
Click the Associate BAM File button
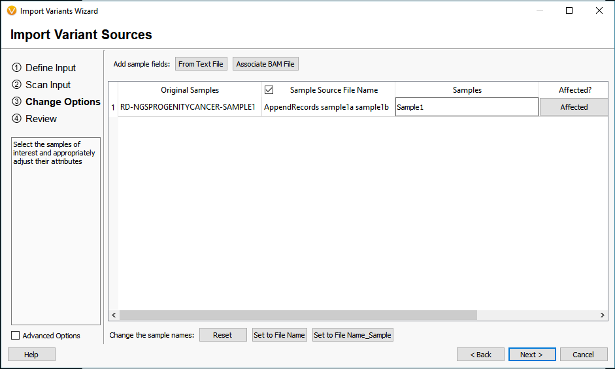coord(265,64)
